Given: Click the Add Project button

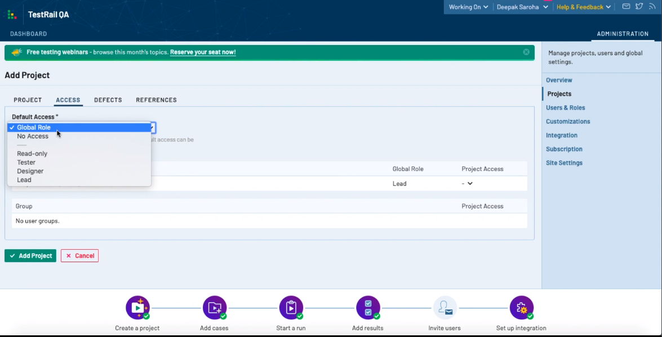Looking at the screenshot, I should coord(30,256).
